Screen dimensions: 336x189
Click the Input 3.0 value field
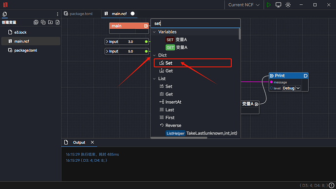click(x=131, y=41)
